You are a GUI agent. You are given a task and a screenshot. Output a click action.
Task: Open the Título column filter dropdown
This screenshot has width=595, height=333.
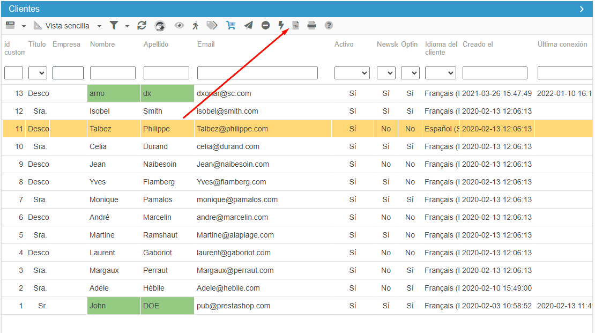[x=38, y=73]
